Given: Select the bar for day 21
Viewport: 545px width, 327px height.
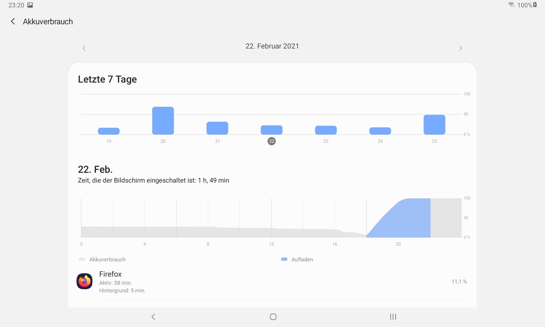Looking at the screenshot, I should pos(217,128).
